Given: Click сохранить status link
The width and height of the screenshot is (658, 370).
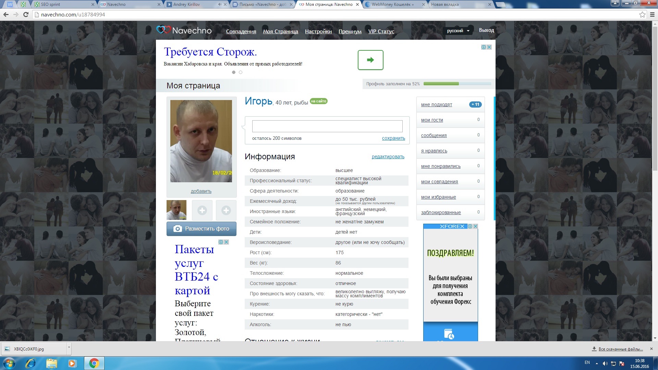Looking at the screenshot, I should point(393,138).
